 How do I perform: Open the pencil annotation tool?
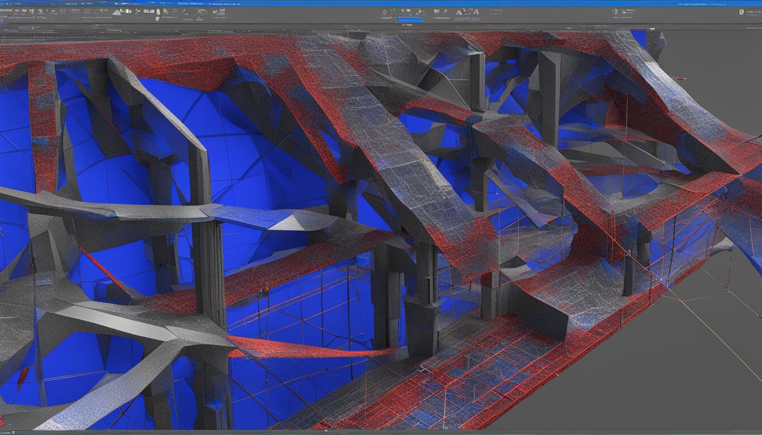tap(184, 11)
